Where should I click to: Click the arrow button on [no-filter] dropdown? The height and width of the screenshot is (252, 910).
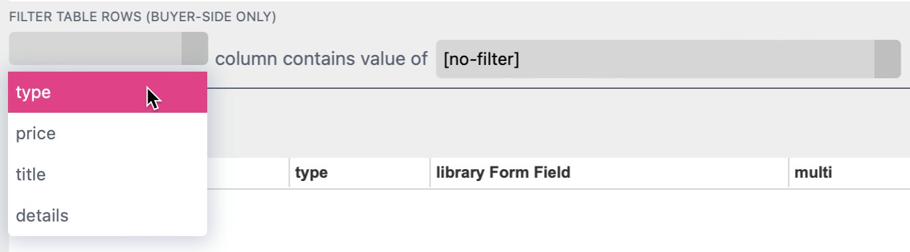(x=887, y=59)
